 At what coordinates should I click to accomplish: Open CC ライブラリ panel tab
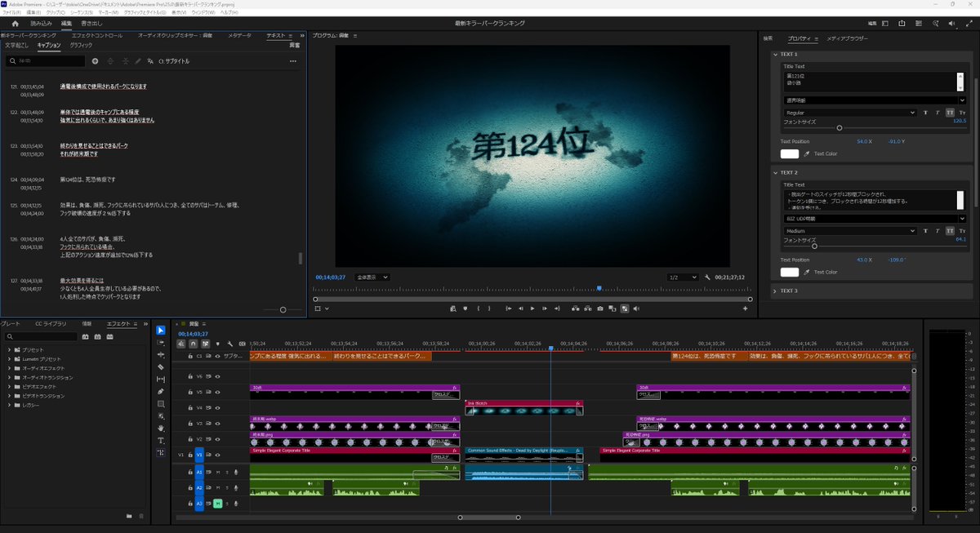[x=51, y=323]
